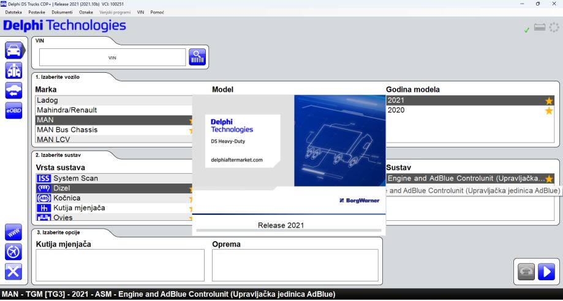Click the VIN input field
The height and width of the screenshot is (301, 563).
pyautogui.click(x=112, y=57)
